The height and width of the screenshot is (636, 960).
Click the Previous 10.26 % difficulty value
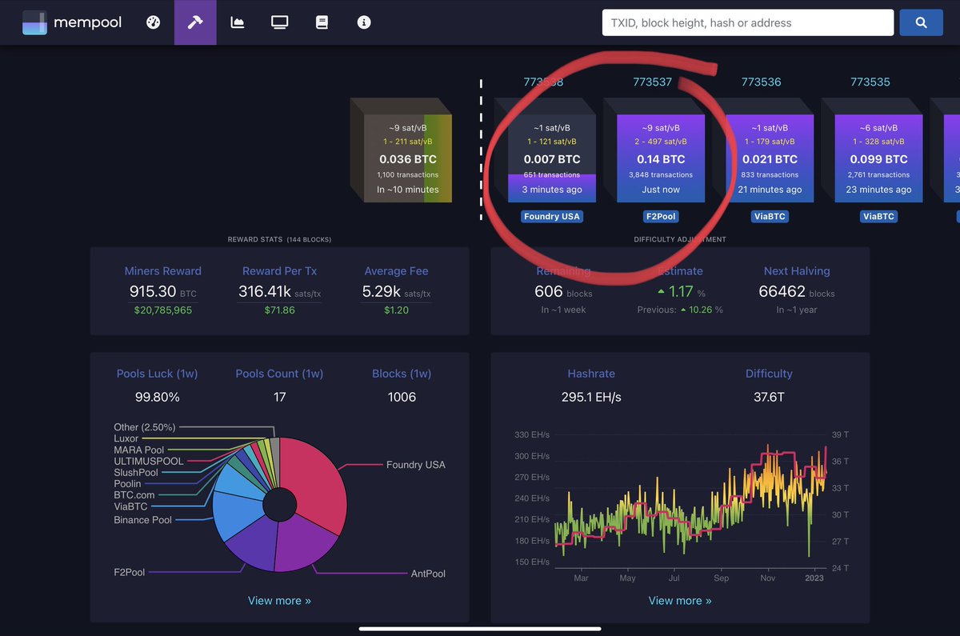pos(680,310)
